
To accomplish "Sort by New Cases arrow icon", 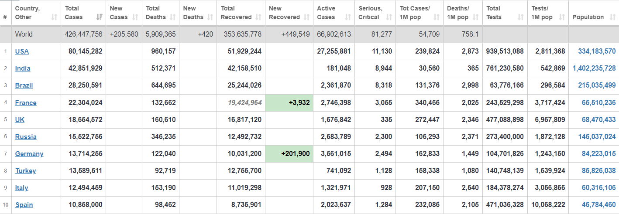I will (135, 17).
